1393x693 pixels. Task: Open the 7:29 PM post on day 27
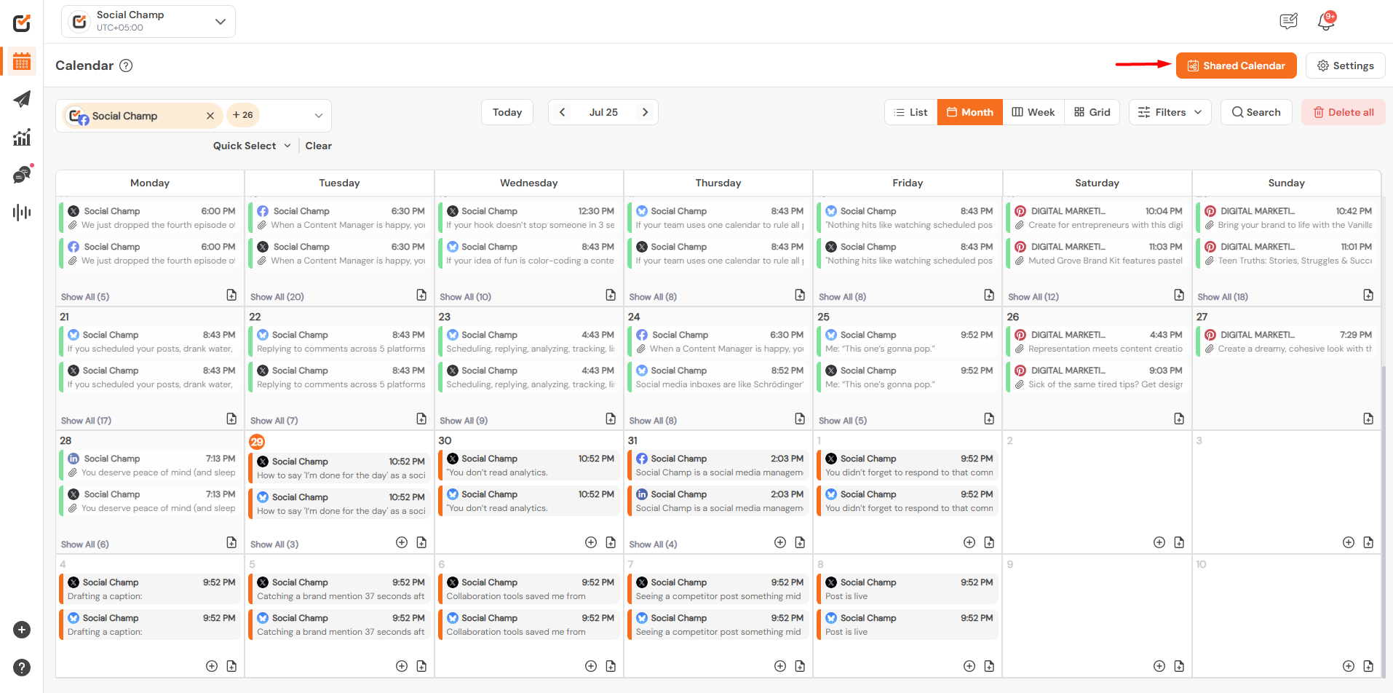click(1287, 341)
